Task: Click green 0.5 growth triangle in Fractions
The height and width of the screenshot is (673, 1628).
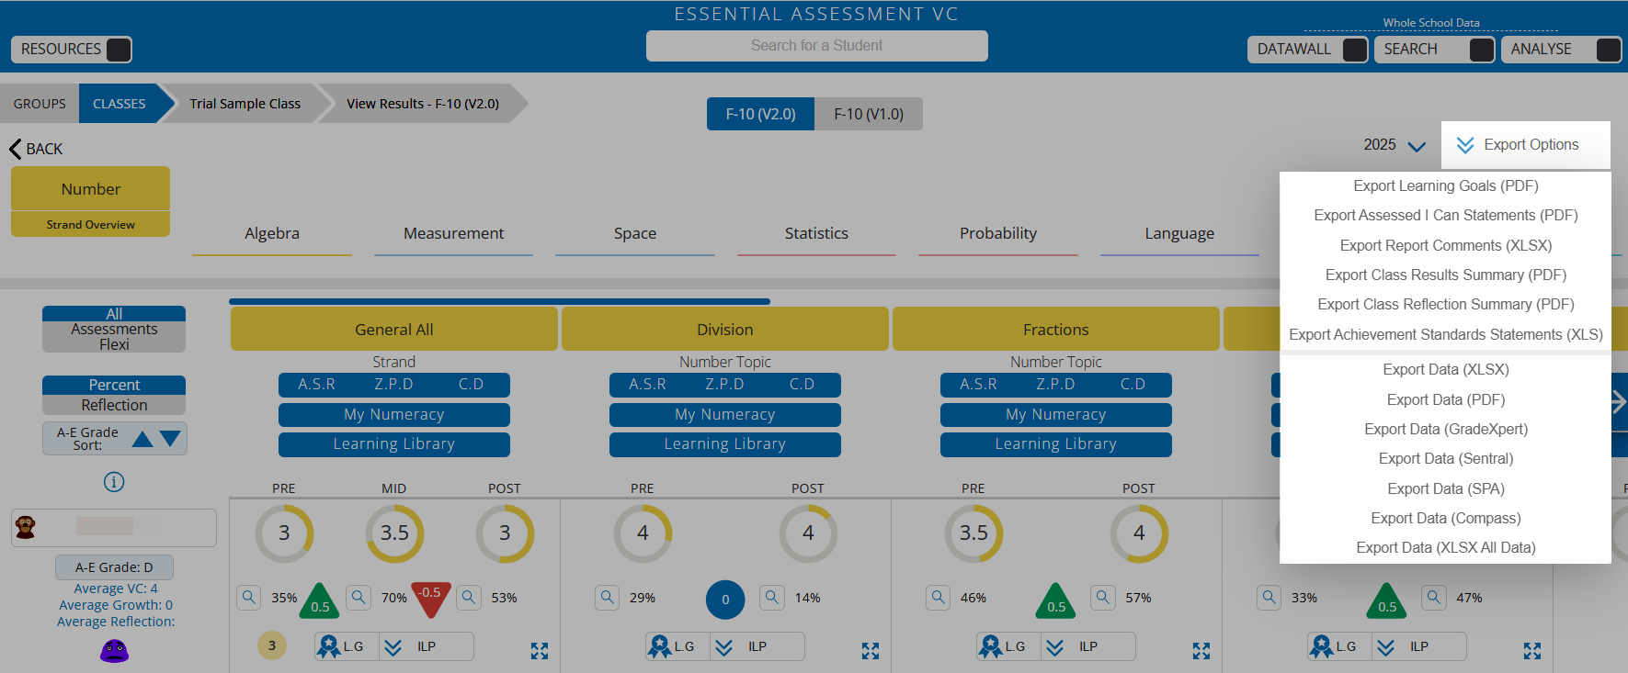Action: pos(1056,601)
